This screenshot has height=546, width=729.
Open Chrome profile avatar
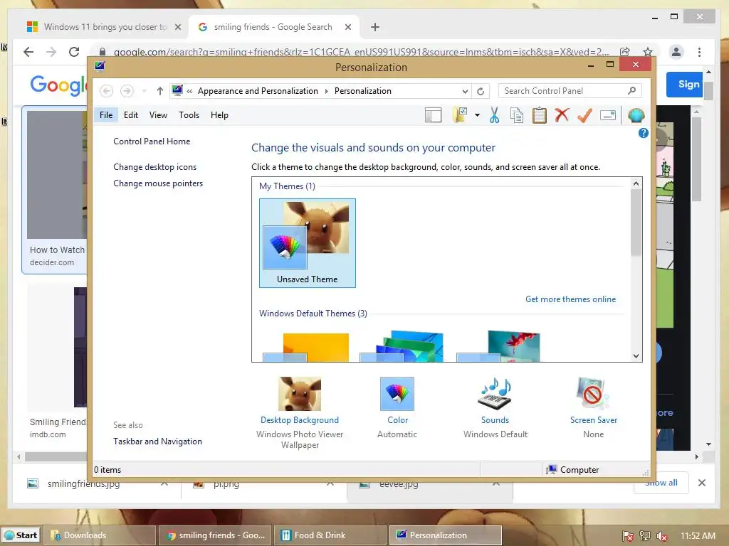pos(676,51)
